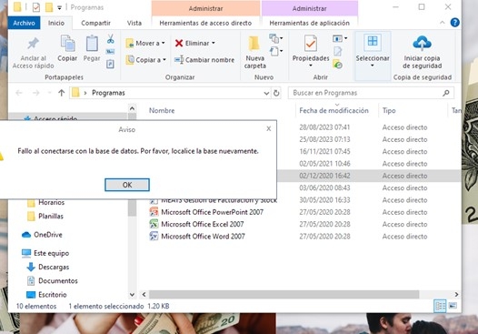Image resolution: width=478 pixels, height=334 pixels.
Task: Sort by Fecha de modificación column
Action: (334, 110)
